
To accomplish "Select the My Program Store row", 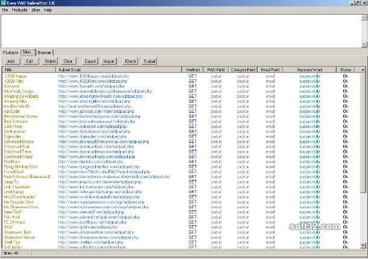I will 181,202.
